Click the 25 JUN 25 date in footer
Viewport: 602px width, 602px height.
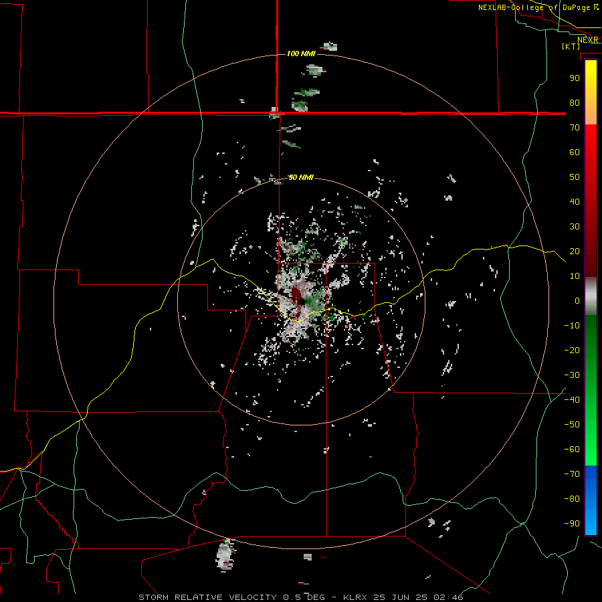[x=401, y=597]
